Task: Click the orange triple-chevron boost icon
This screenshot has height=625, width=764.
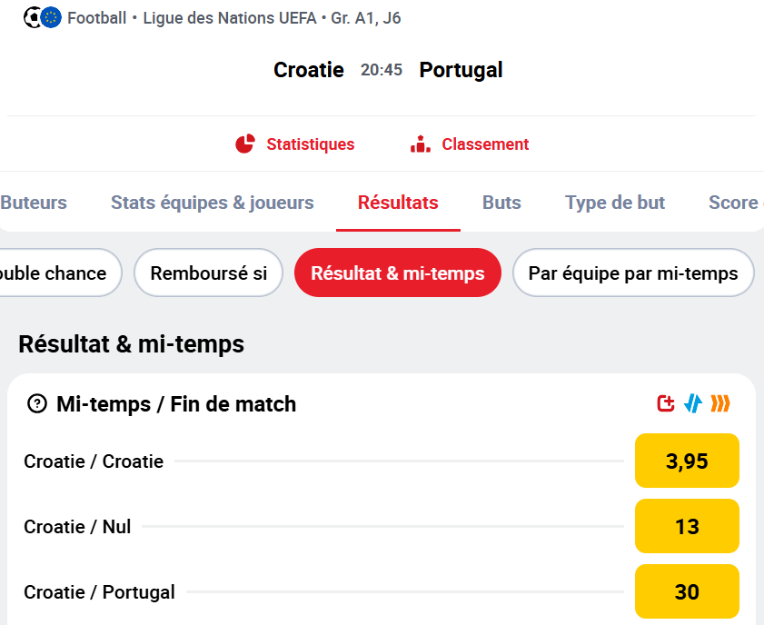Action: click(720, 403)
